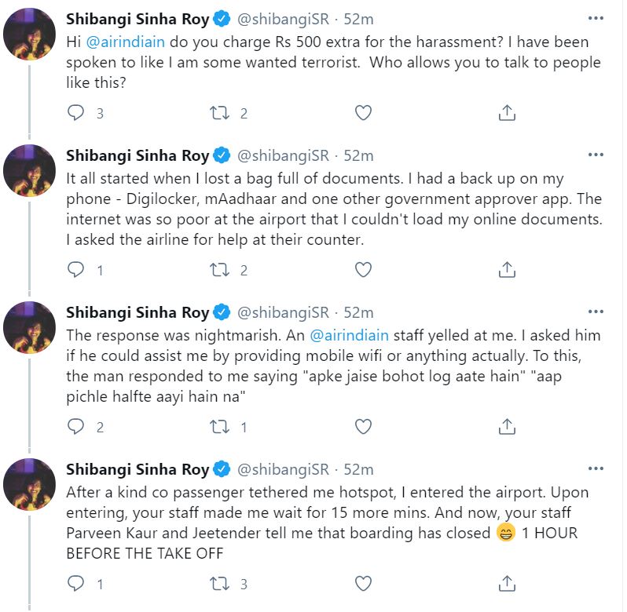Like the lost bag of documents tweet
This screenshot has height=612, width=627.
coord(363,270)
